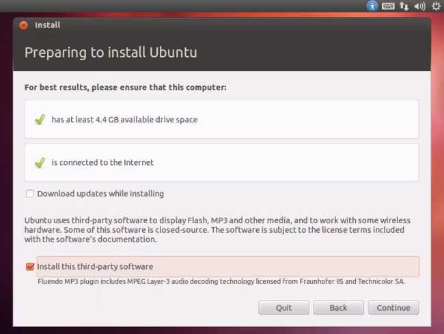The image size is (444, 334).
Task: Open the accessibility menu icon
Action: (x=372, y=5)
